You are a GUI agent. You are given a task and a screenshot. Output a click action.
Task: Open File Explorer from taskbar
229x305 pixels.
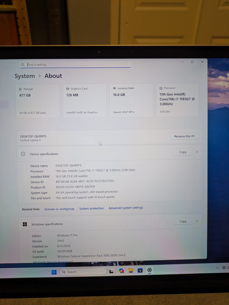point(131,270)
